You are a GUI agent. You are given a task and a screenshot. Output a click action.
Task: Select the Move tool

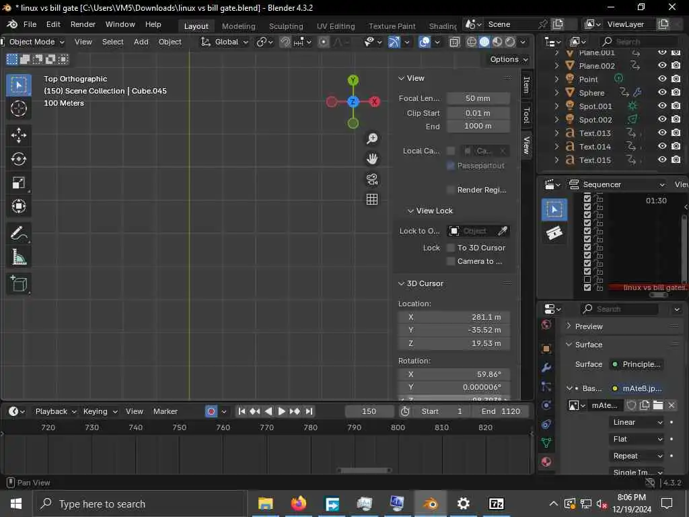point(18,135)
